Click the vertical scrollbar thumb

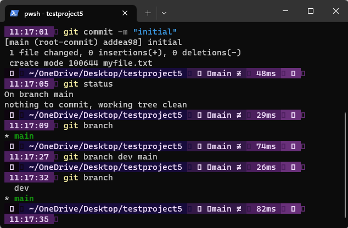344,164
